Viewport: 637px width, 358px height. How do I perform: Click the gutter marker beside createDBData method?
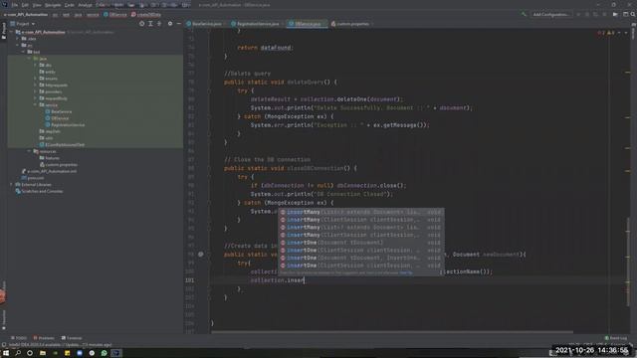(x=201, y=255)
